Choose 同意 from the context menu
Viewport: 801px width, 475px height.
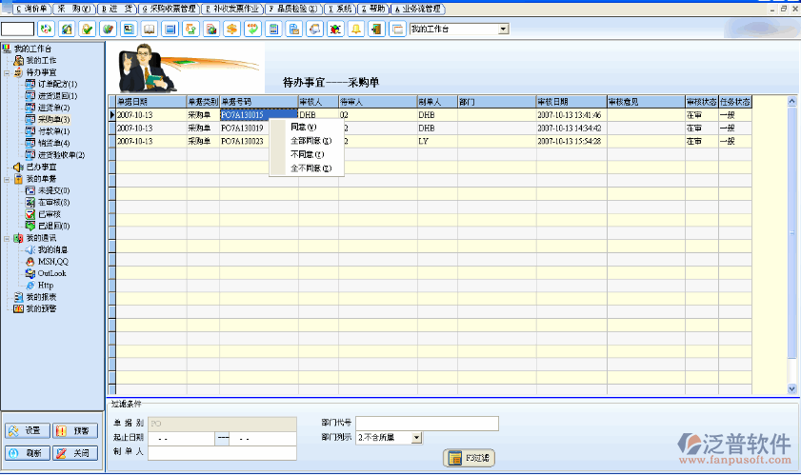(x=303, y=126)
